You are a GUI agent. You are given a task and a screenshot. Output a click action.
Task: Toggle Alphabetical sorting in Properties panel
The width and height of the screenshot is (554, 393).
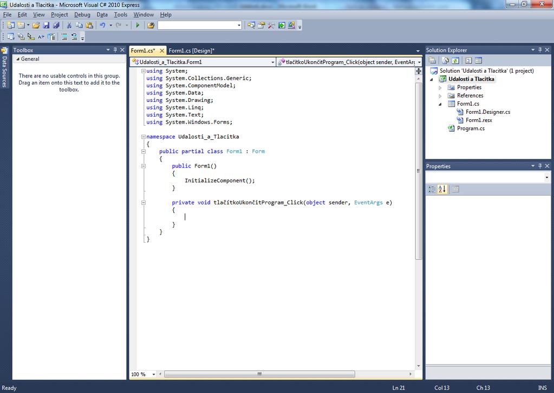click(x=442, y=189)
